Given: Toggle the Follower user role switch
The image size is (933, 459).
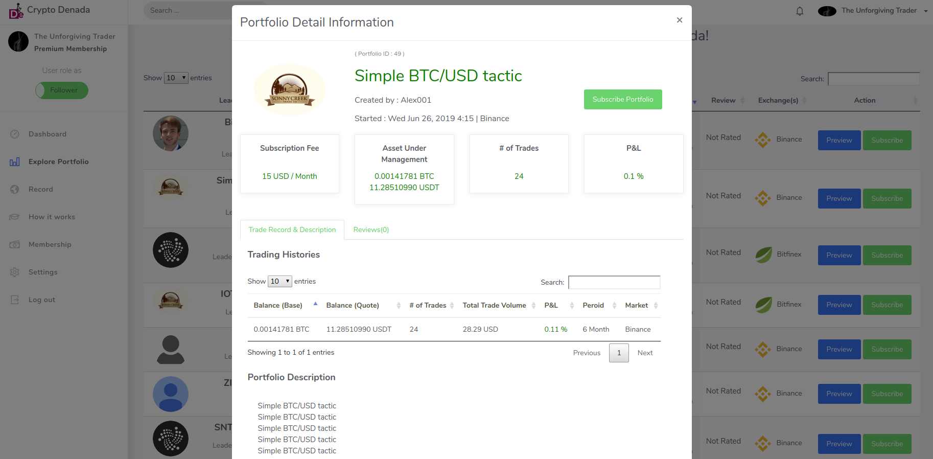Looking at the screenshot, I should click(x=62, y=90).
